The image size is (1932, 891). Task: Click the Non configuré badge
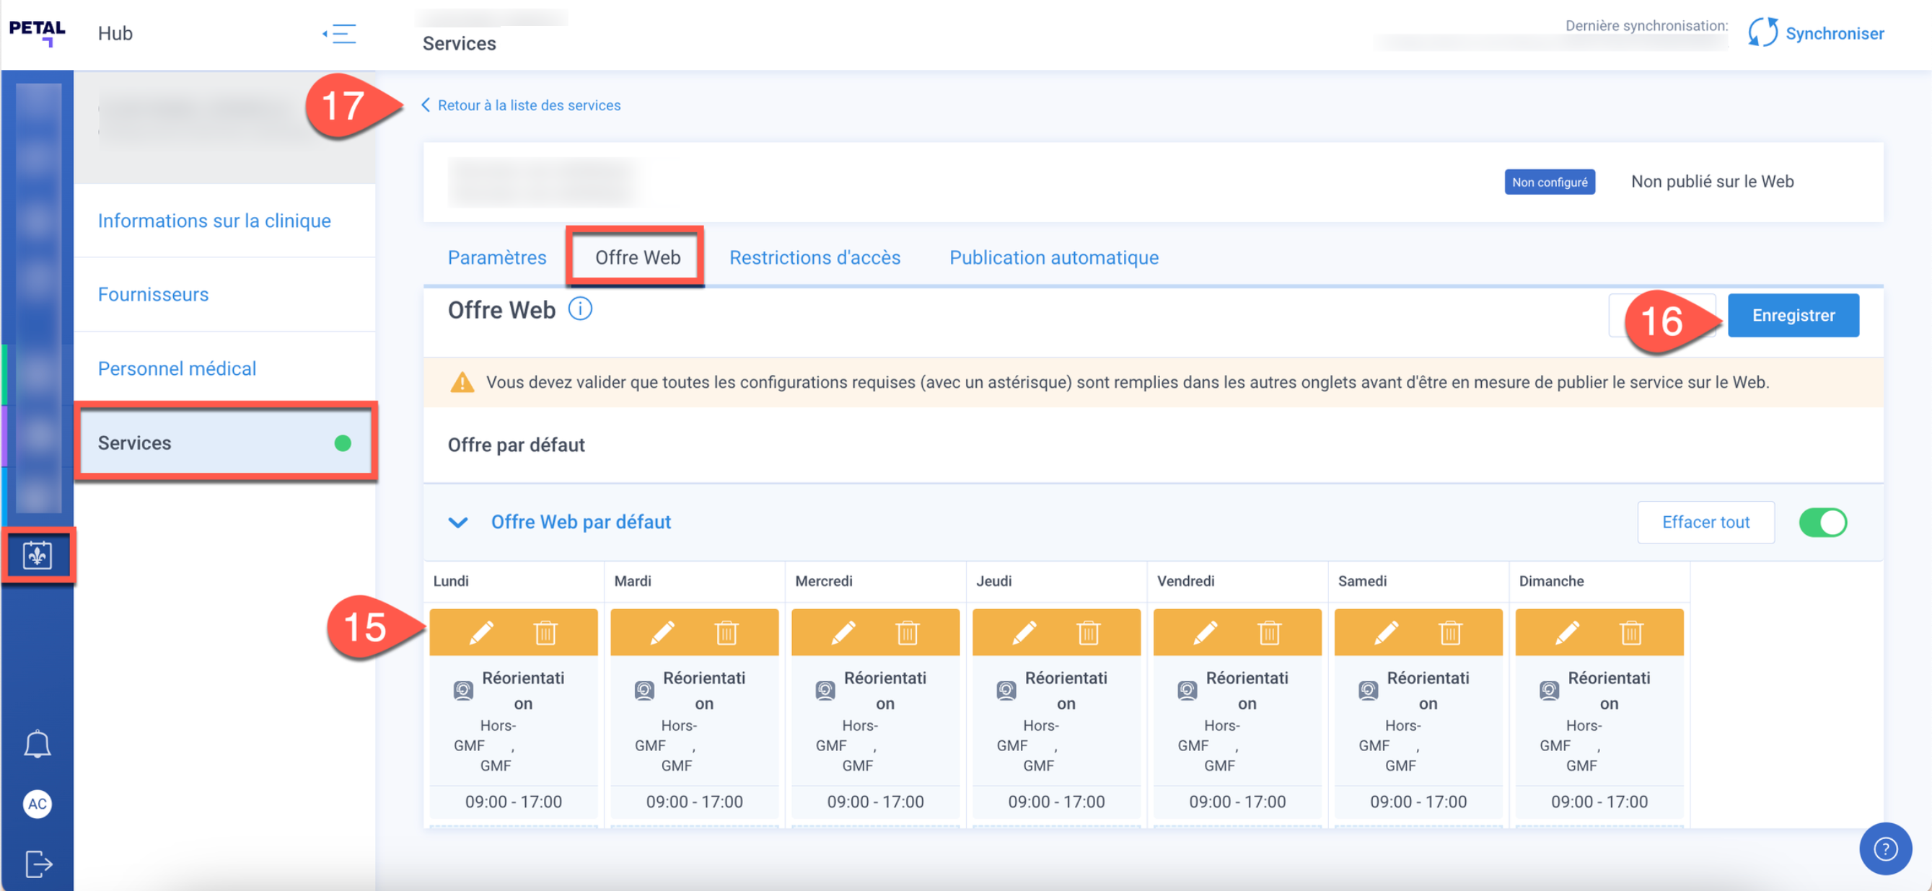(x=1549, y=182)
